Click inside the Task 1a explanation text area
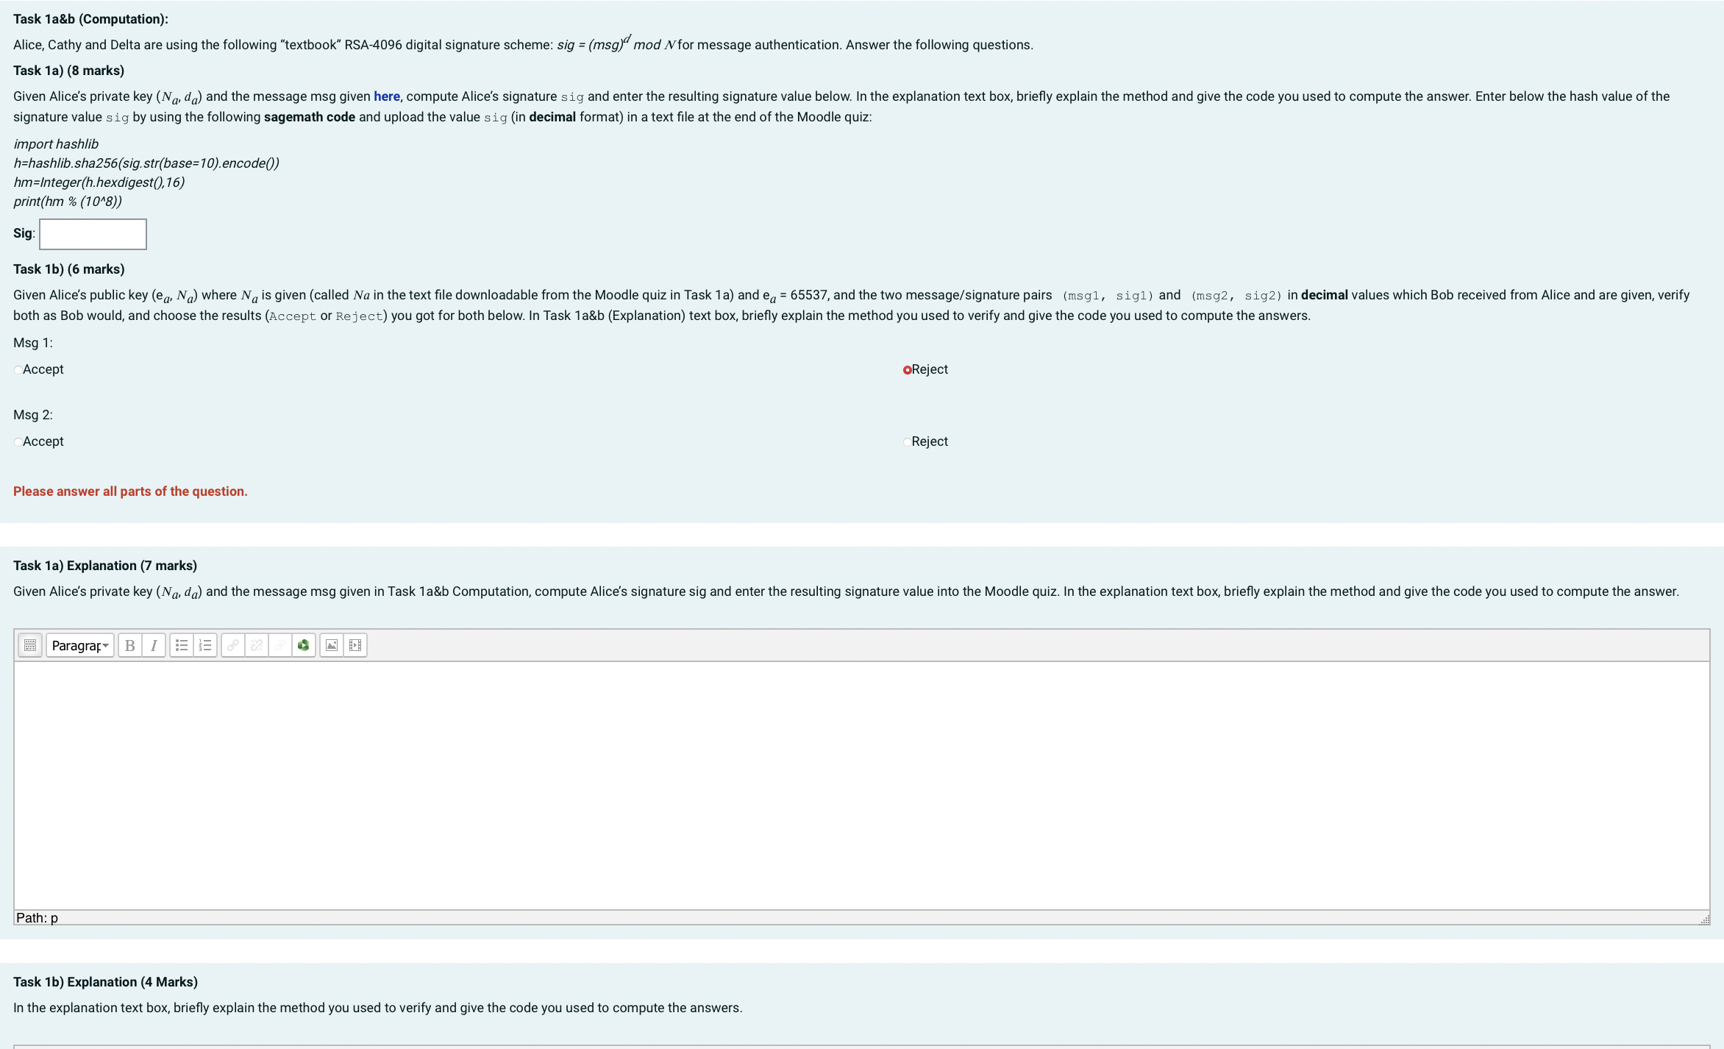 (861, 784)
